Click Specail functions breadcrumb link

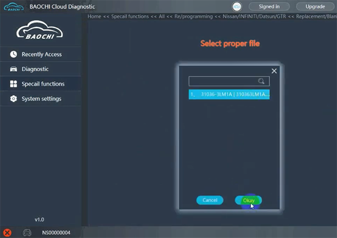[130, 16]
